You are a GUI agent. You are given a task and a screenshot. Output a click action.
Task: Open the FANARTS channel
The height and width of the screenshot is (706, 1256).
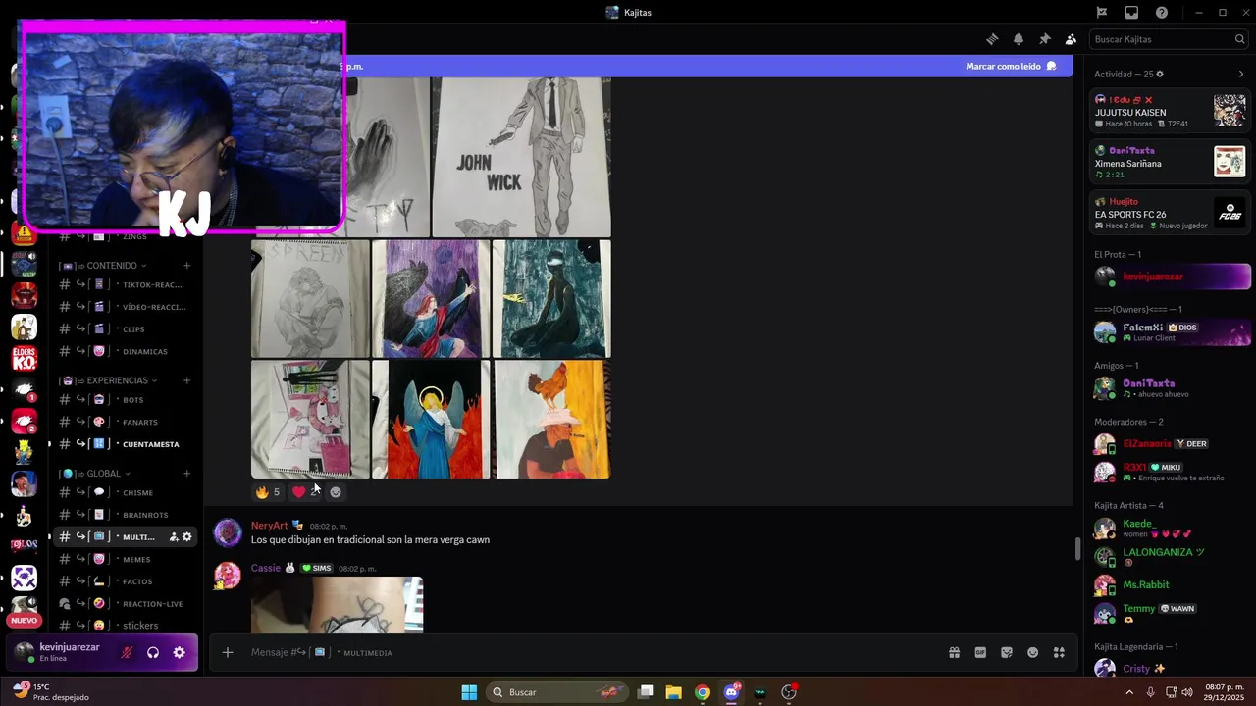pyautogui.click(x=125, y=422)
